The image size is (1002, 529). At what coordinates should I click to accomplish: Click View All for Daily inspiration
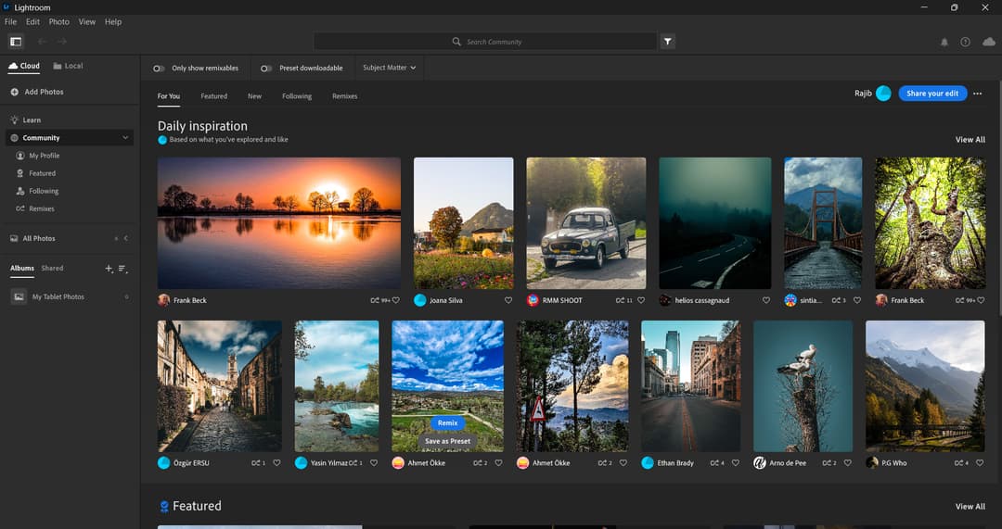[970, 140]
